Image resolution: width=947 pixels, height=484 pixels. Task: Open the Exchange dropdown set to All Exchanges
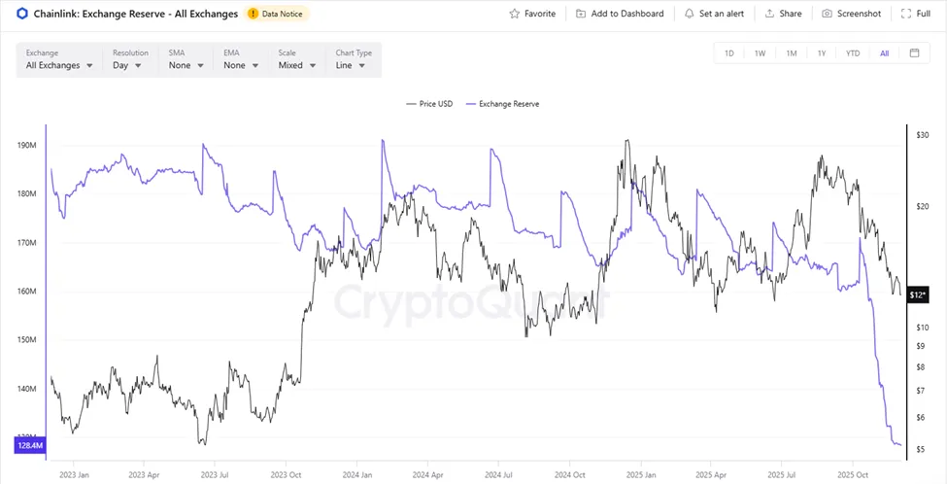(60, 65)
